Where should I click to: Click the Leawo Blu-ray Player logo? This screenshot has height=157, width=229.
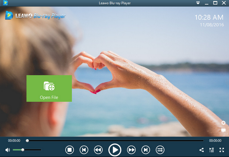tap(35, 16)
